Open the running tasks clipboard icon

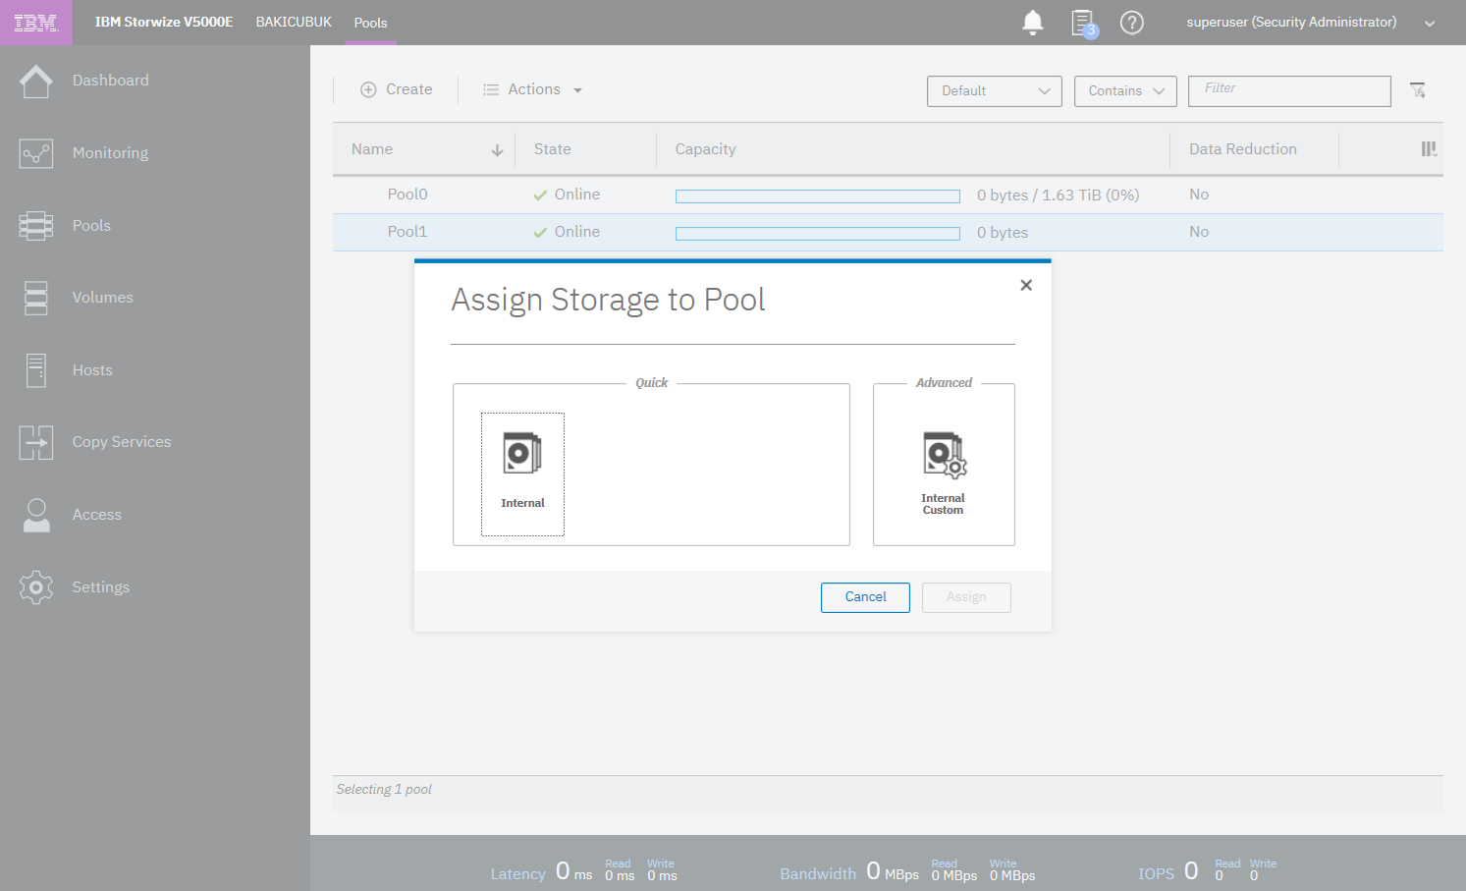pos(1083,23)
